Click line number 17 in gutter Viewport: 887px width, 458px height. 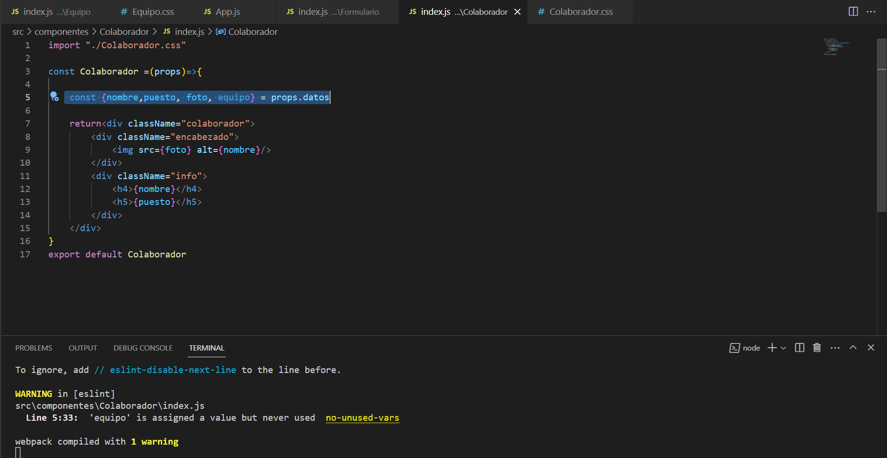click(x=25, y=255)
